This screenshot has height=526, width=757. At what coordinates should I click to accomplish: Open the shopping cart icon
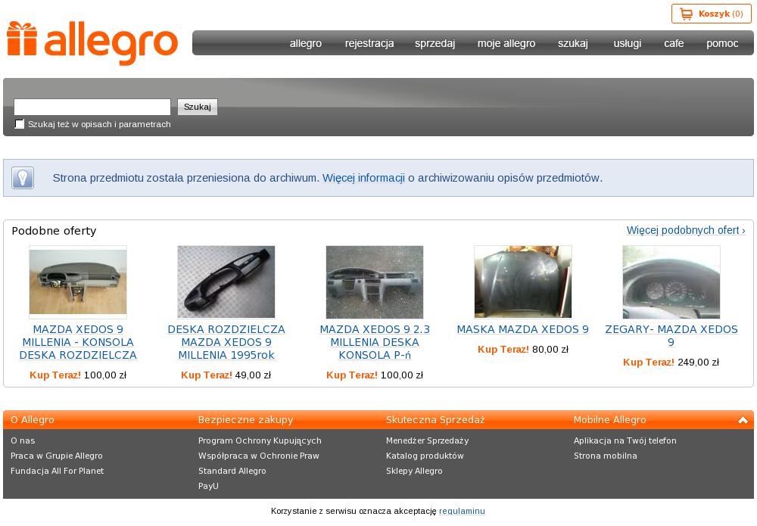click(686, 14)
